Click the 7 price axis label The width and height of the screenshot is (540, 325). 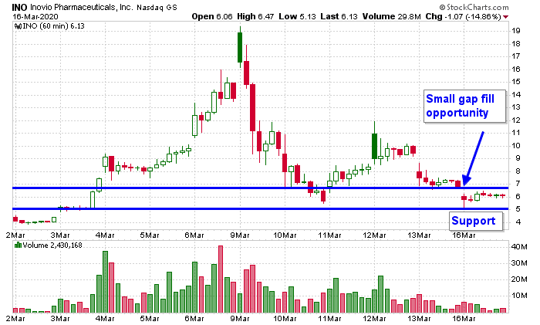[518, 184]
